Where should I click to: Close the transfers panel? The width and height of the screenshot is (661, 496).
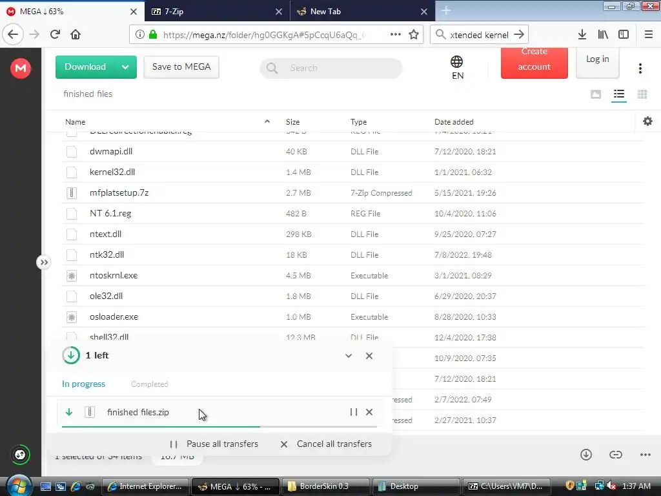(x=369, y=356)
